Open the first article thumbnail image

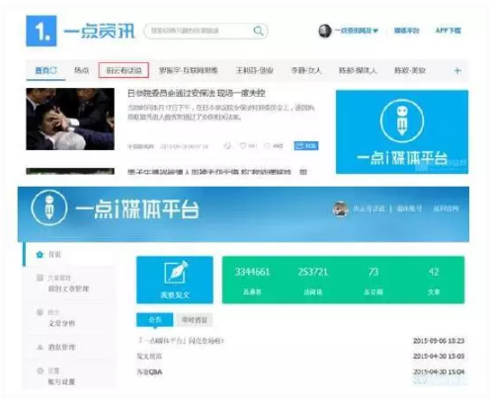(x=70, y=119)
